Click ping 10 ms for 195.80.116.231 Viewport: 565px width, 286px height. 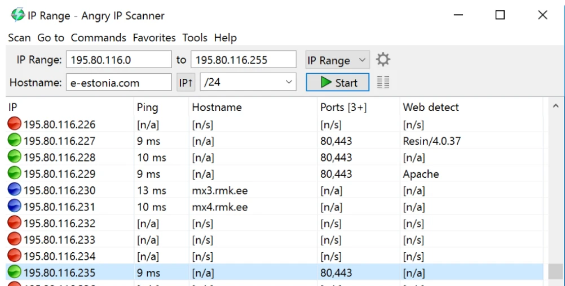click(151, 207)
